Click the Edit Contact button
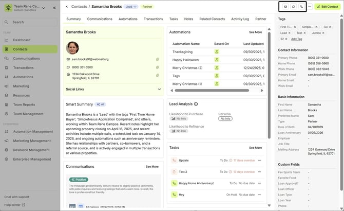344x211 pixels. click(x=327, y=7)
